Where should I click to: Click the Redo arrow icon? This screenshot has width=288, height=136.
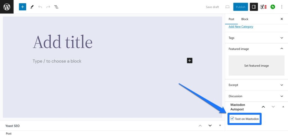point(48,7)
